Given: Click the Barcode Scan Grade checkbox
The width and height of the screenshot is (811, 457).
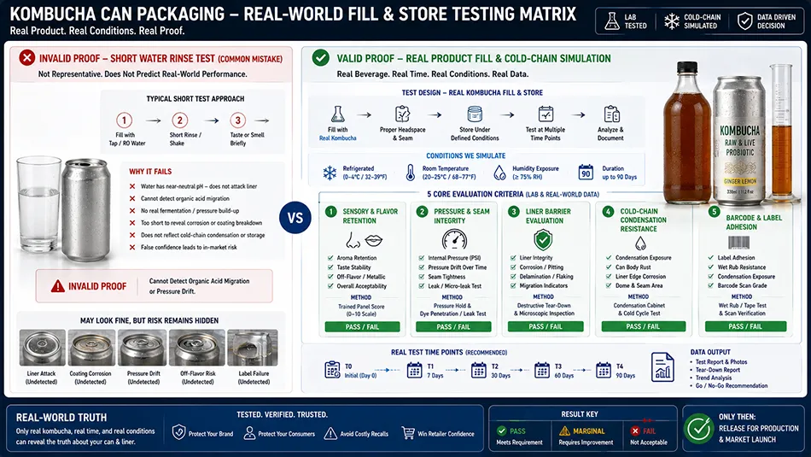Looking at the screenshot, I should click(710, 285).
